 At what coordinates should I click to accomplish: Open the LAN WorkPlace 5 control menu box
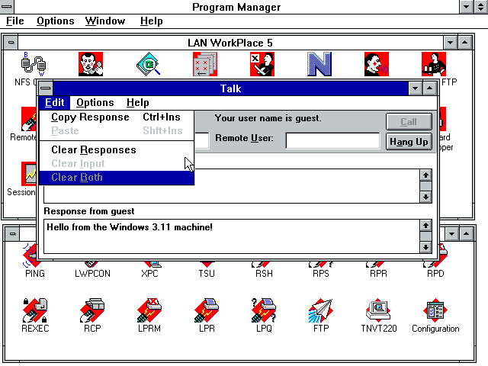pyautogui.click(x=11, y=43)
